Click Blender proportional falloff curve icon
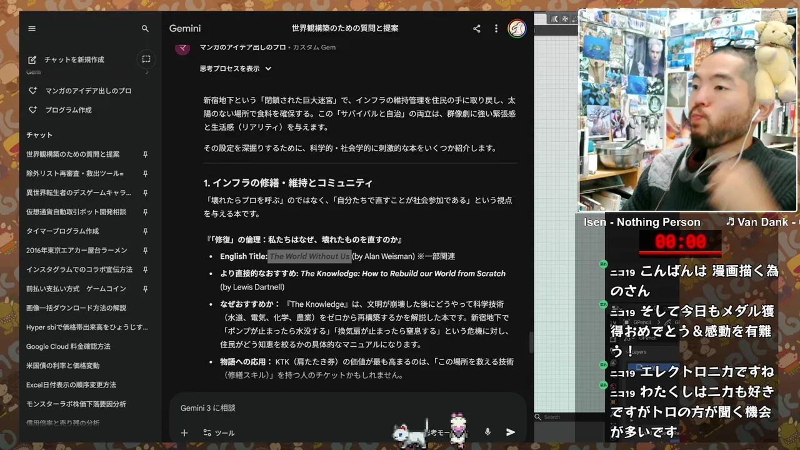This screenshot has height=450, width=800. click(554, 19)
